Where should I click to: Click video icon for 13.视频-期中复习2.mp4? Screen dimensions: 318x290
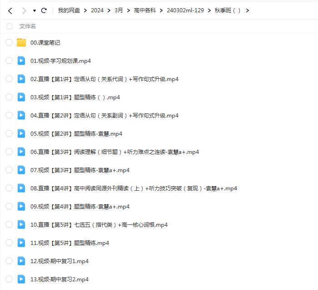coord(21,279)
